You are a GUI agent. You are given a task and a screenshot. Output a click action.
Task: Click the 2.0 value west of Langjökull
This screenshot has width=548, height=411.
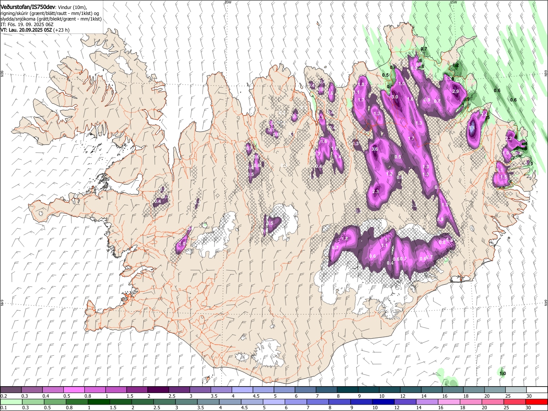tap(182, 244)
